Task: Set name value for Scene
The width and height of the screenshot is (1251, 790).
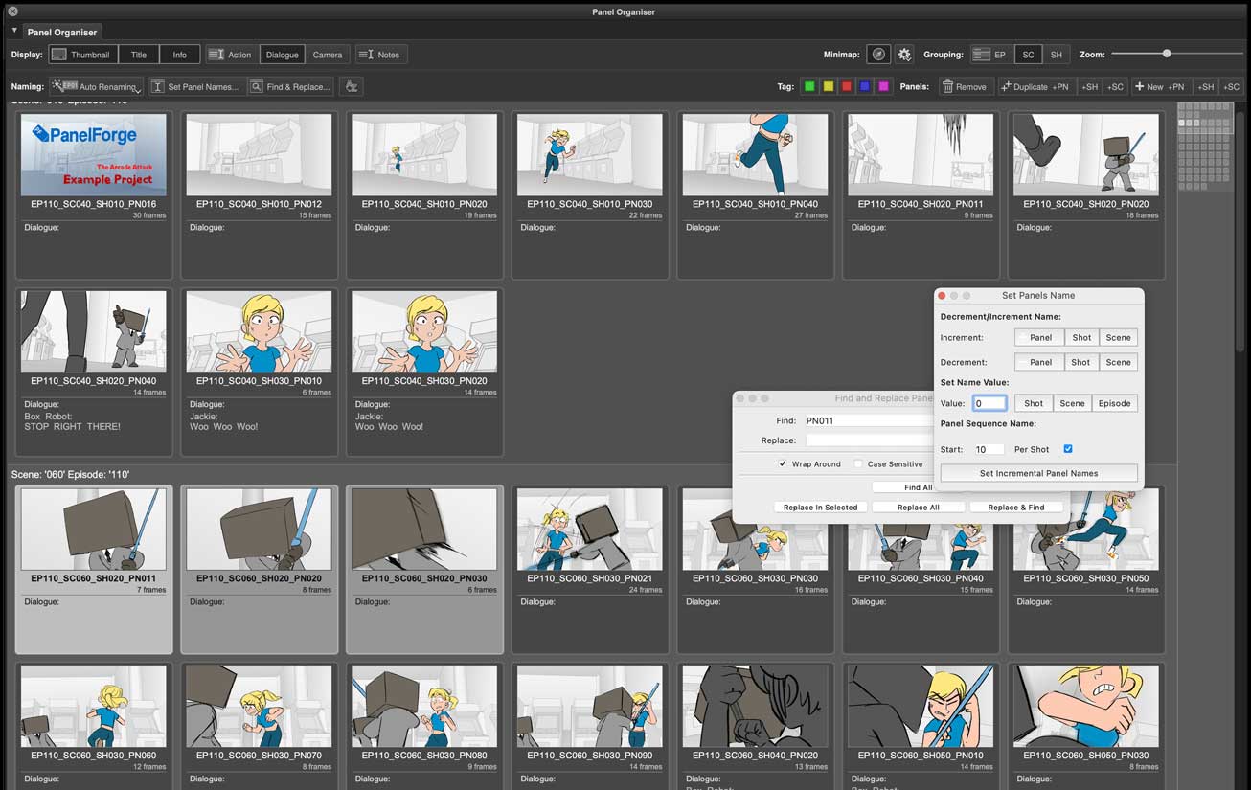Action: [x=1072, y=403]
